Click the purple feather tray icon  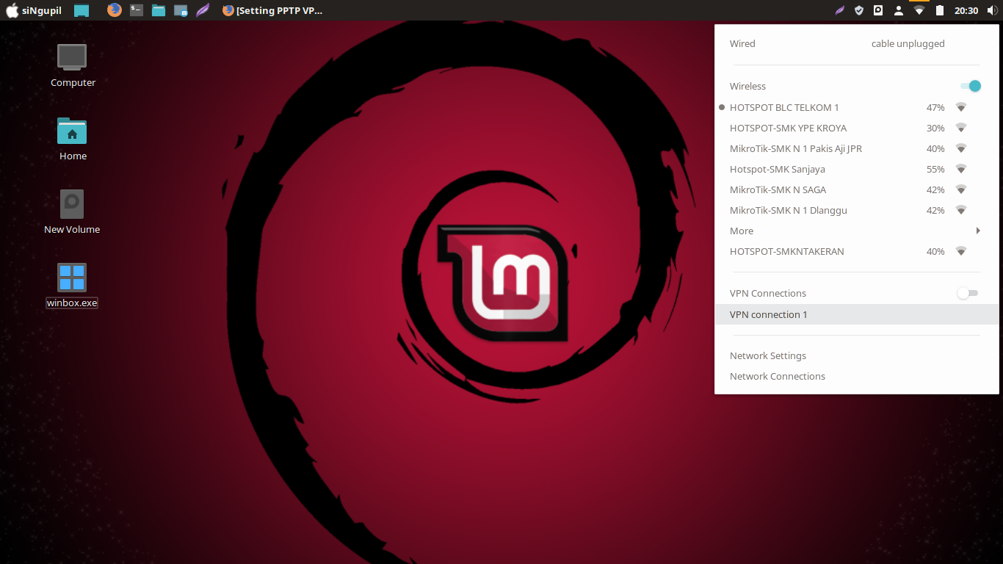point(840,10)
